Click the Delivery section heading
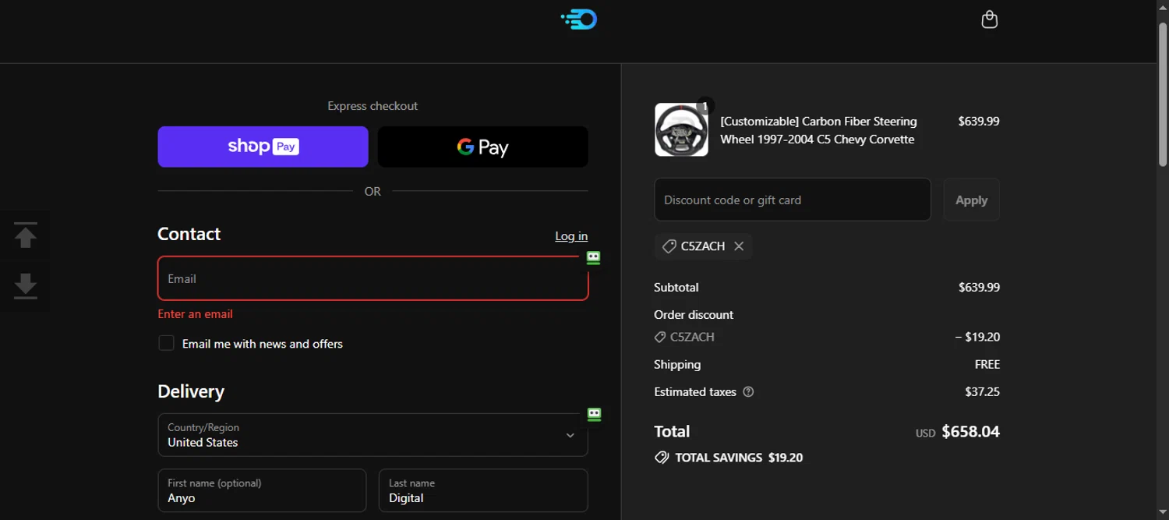 (x=191, y=391)
